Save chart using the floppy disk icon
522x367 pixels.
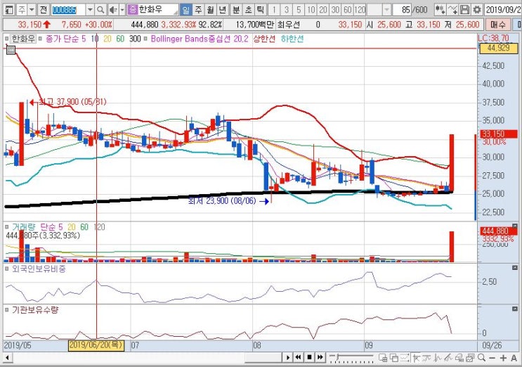point(464,10)
